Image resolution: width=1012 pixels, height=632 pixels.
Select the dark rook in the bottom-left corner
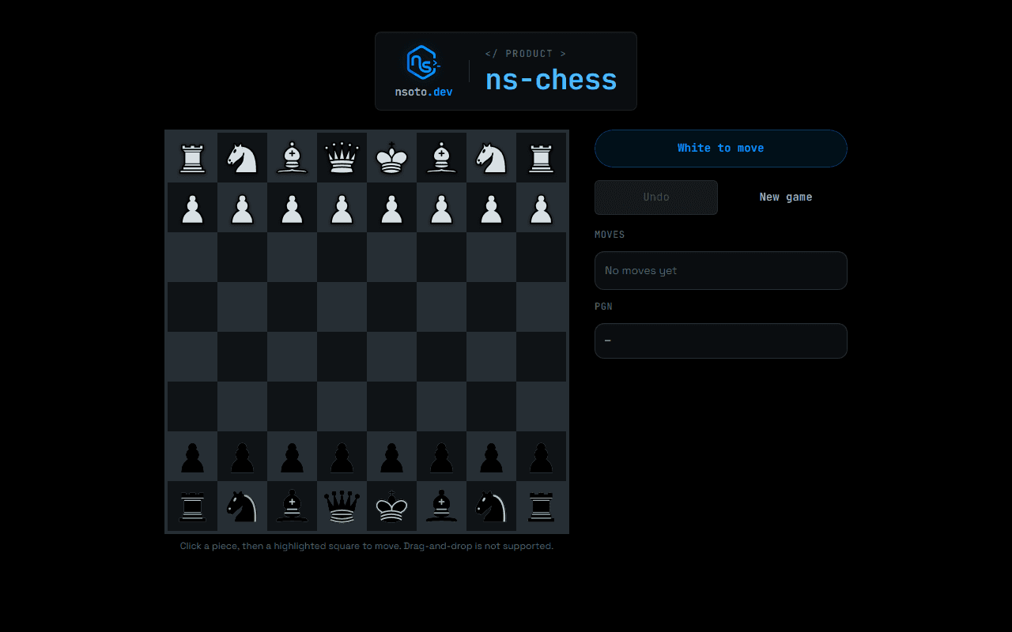point(192,506)
